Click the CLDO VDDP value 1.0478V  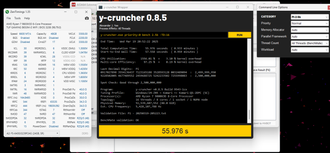(x=83, y=52)
